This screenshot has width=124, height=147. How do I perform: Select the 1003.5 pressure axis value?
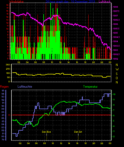(x=116, y=46)
